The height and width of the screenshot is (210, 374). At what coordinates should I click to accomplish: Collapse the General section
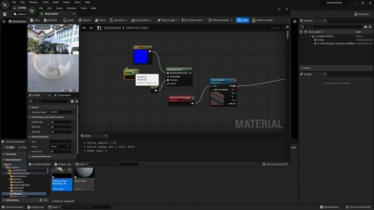coord(30,107)
